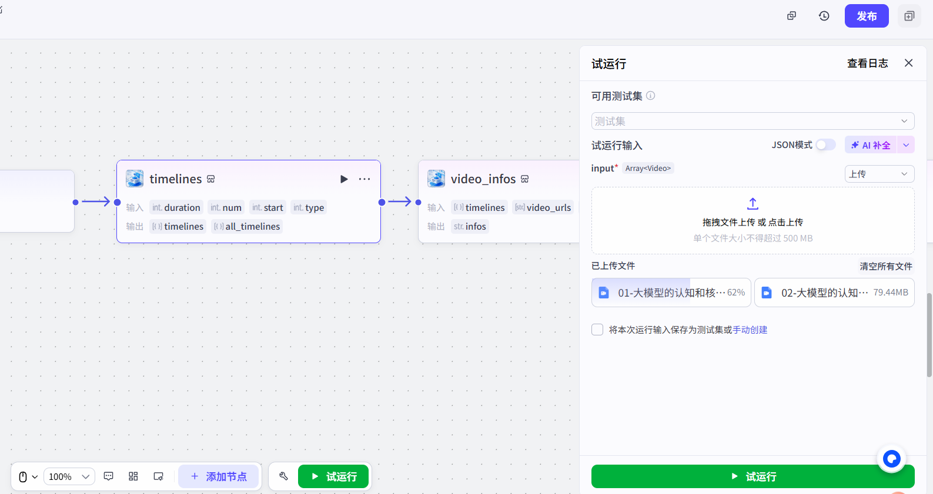
Task: Click the 发布 publish button
Action: (866, 16)
